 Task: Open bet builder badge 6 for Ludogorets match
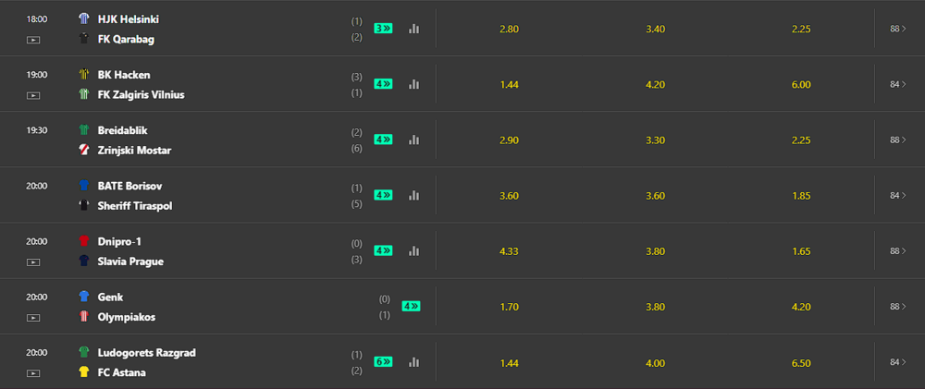(x=383, y=362)
